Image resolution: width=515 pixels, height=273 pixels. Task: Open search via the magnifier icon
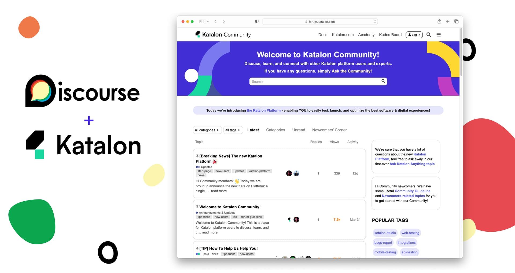pos(429,35)
